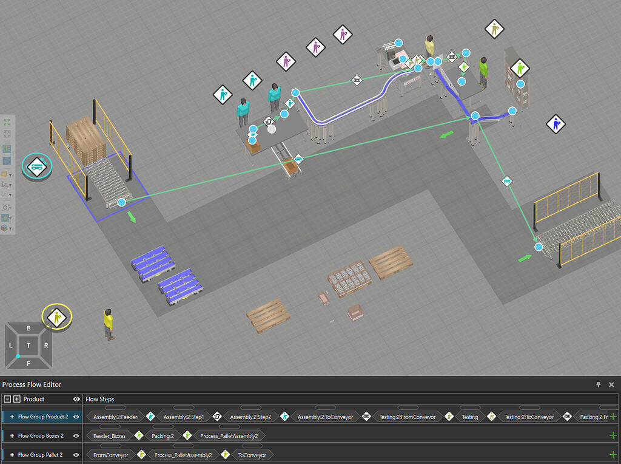Click the blue worker diamond icon

556,124
